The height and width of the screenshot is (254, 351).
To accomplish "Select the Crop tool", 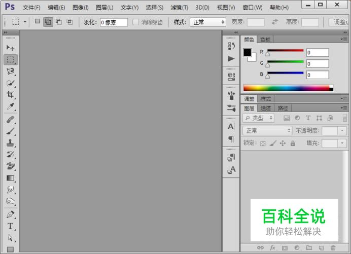I will pyautogui.click(x=10, y=95).
